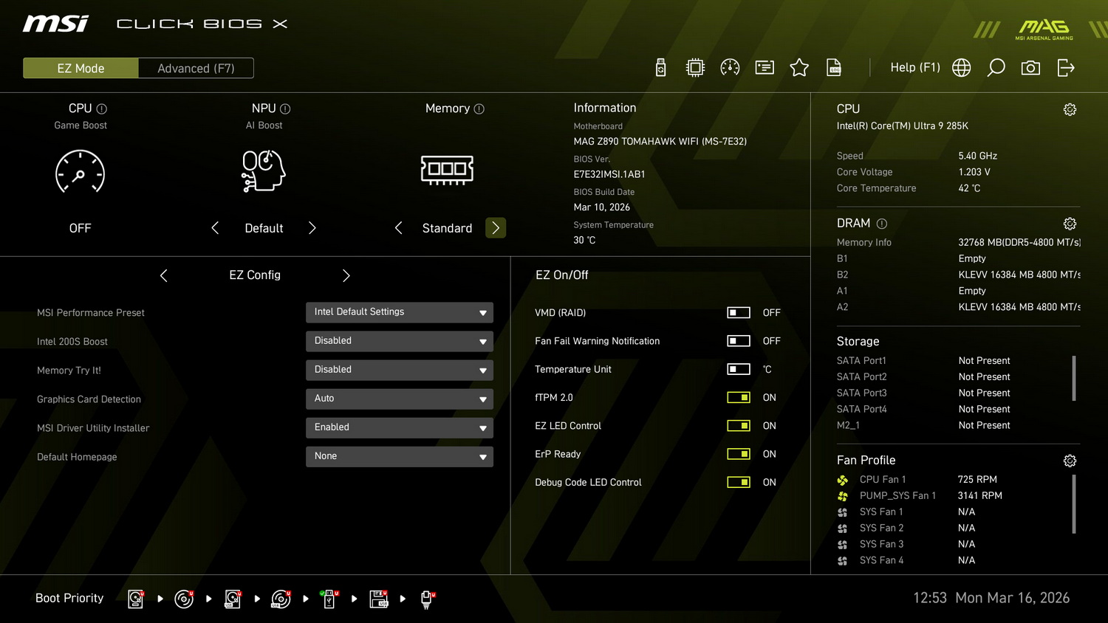Image resolution: width=1108 pixels, height=623 pixels.
Task: Open the MSI Performance Preset dropdown
Action: 399,312
